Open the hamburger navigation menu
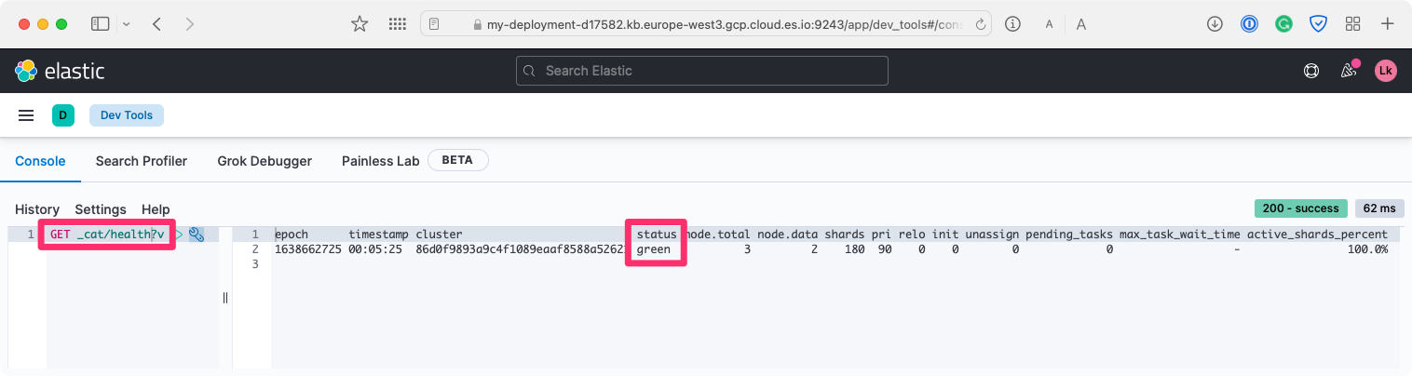Viewport: 1412px width, 376px height. 26,115
